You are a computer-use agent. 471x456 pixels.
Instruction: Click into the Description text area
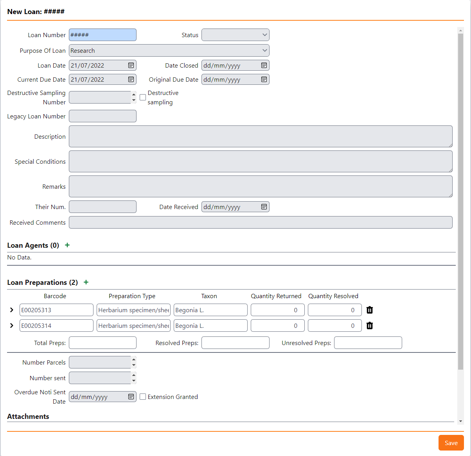pos(261,136)
